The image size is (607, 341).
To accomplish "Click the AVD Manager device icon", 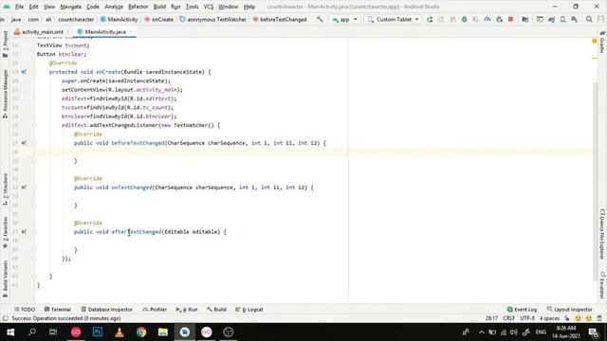I will (x=562, y=19).
